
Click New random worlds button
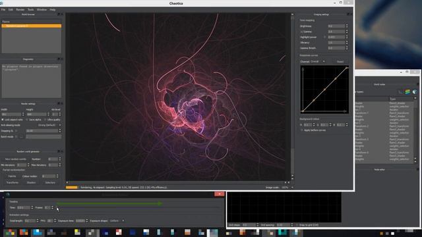click(15, 159)
